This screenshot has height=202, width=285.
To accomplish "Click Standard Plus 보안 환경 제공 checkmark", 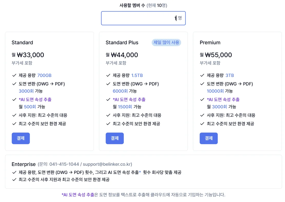I will point(108,124).
